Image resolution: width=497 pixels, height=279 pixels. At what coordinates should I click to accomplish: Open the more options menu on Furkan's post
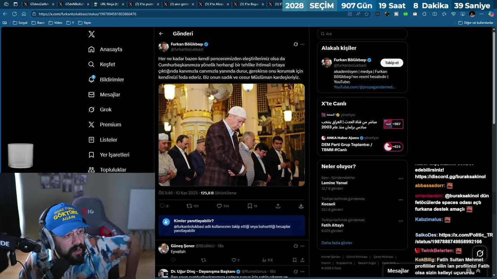pos(302,44)
